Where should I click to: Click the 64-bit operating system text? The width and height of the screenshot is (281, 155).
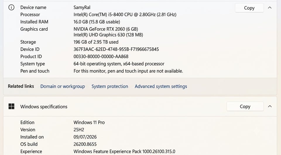[x=119, y=64]
